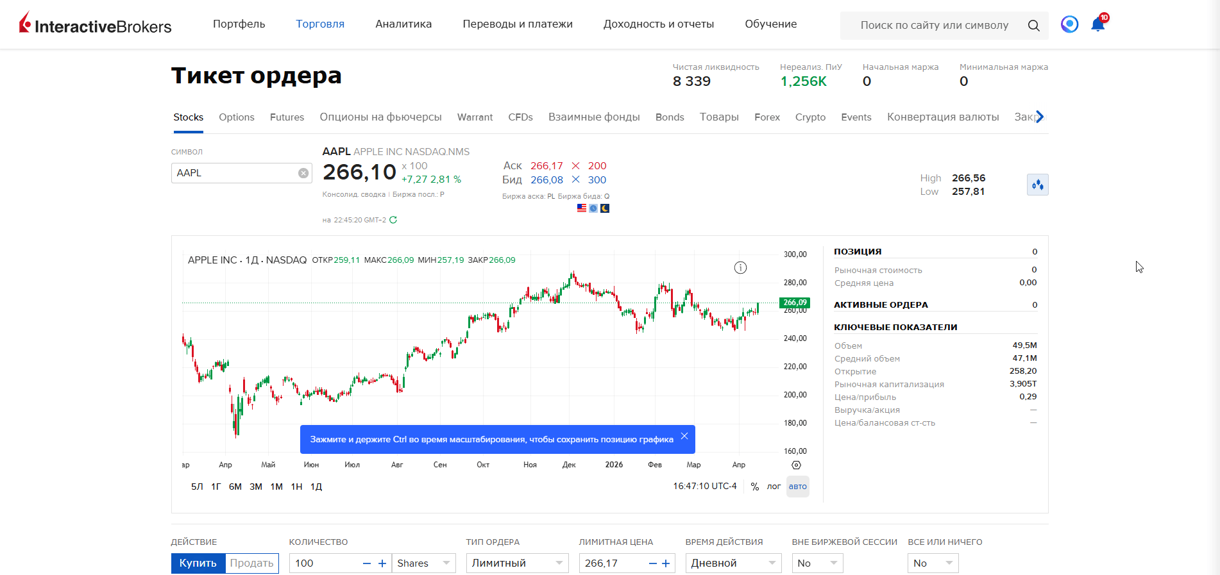Open the notifications bell
1220x575 pixels.
pos(1098,24)
